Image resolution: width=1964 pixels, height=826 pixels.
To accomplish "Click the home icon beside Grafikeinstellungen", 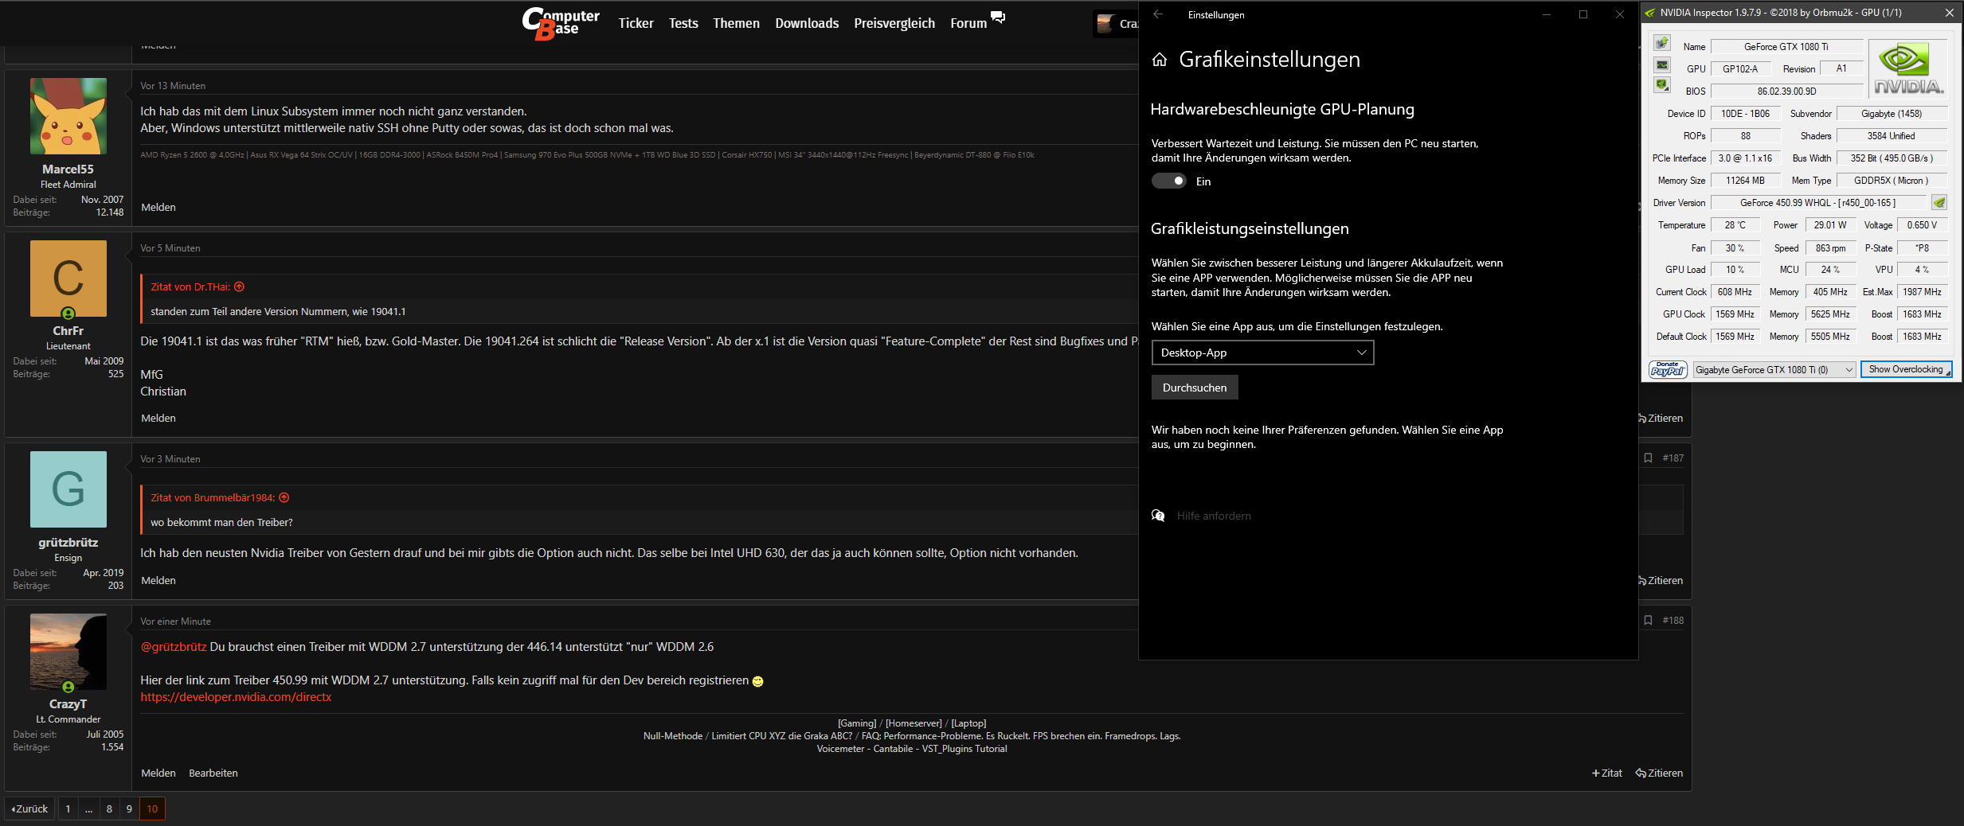I will click(1160, 60).
